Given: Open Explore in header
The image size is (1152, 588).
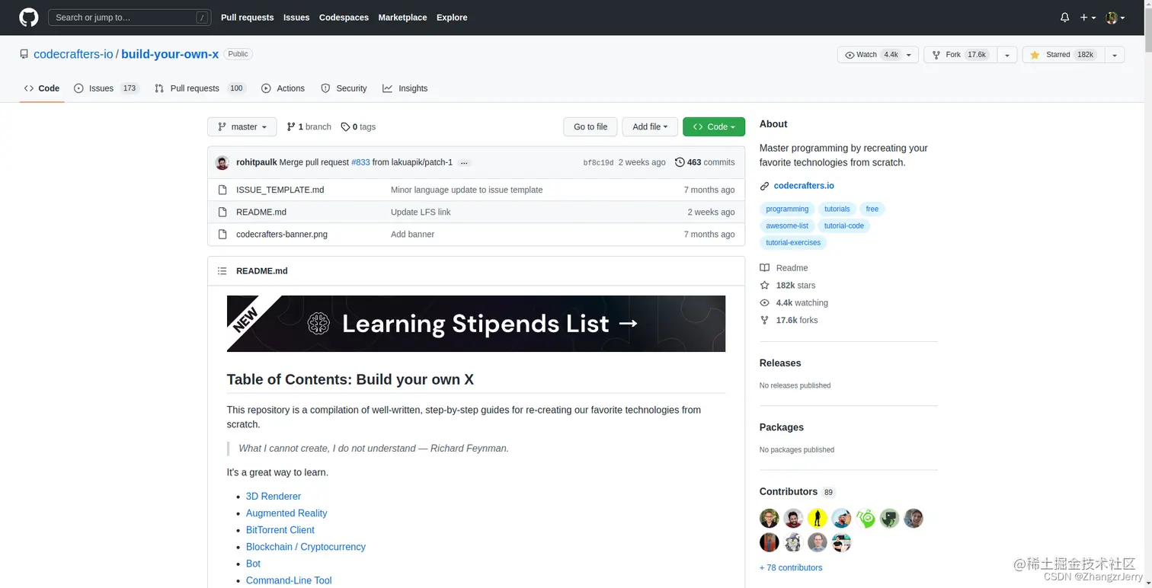Looking at the screenshot, I should [452, 18].
